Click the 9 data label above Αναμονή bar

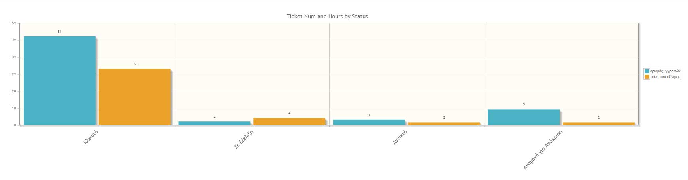pyautogui.click(x=524, y=104)
